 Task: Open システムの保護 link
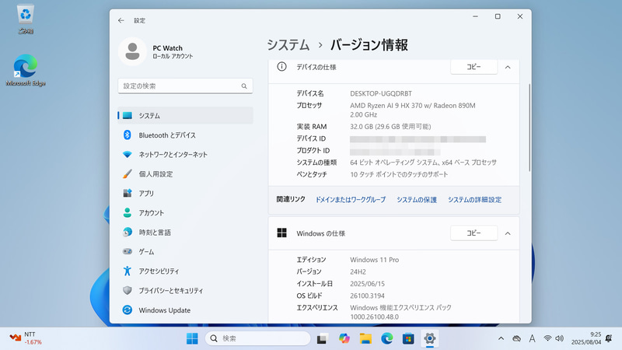click(x=417, y=200)
